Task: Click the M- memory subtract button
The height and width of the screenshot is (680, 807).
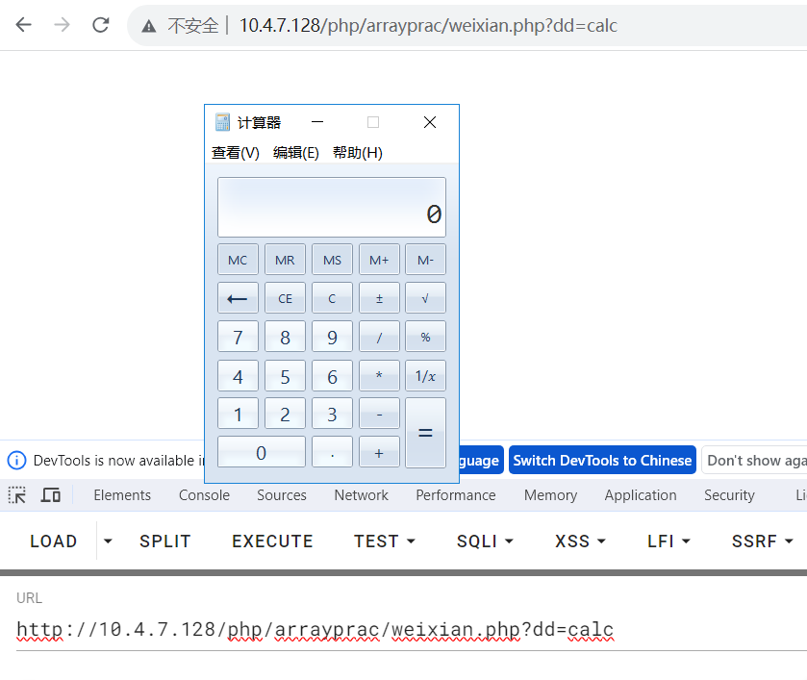Action: tap(426, 260)
